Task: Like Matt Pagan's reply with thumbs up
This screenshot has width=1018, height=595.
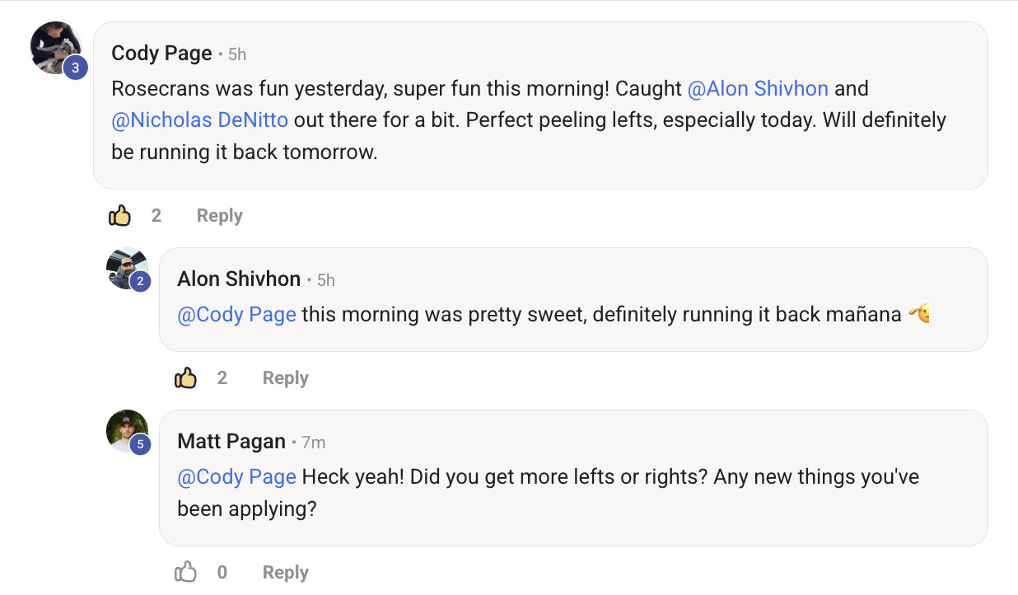Action: click(x=185, y=572)
